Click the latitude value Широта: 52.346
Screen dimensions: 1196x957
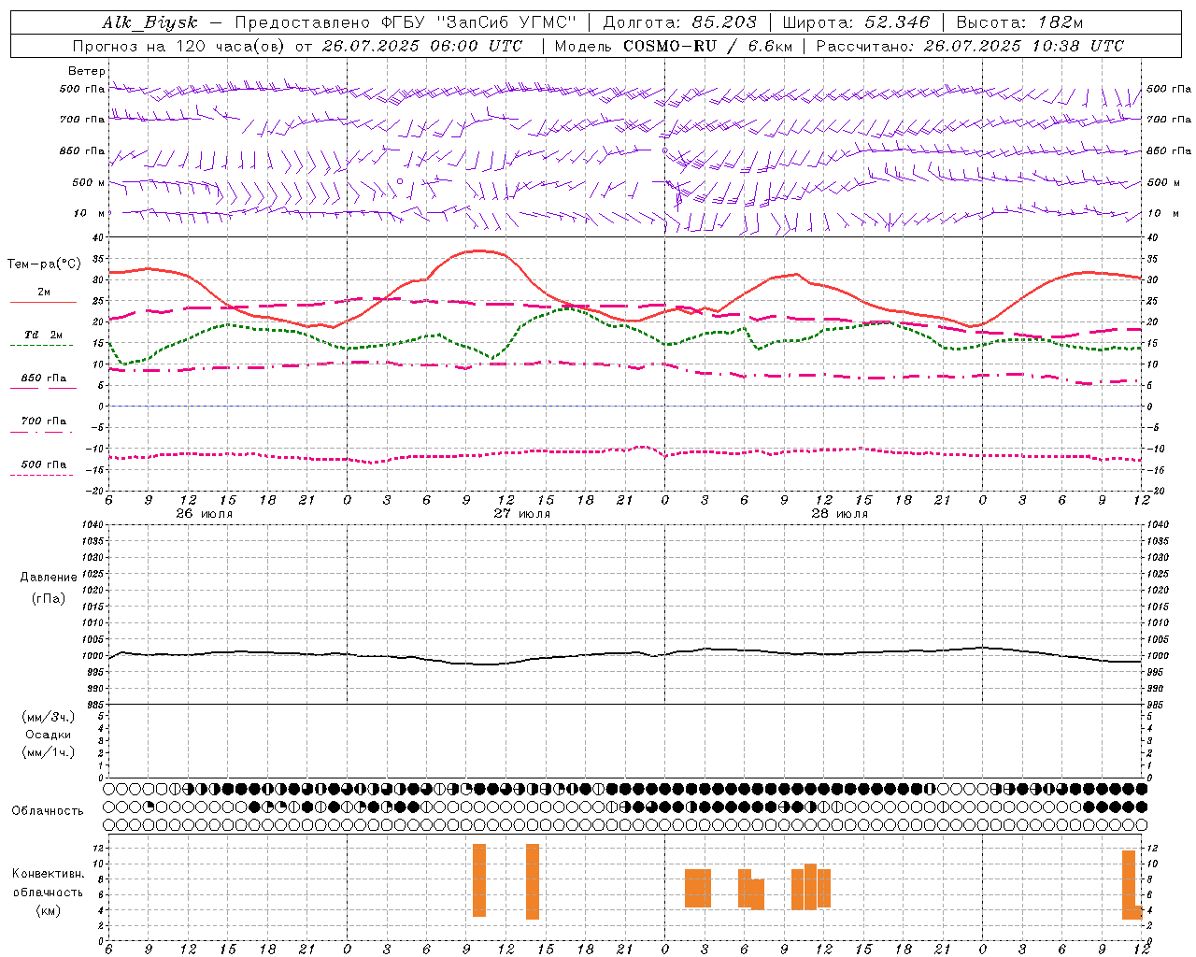point(856,23)
